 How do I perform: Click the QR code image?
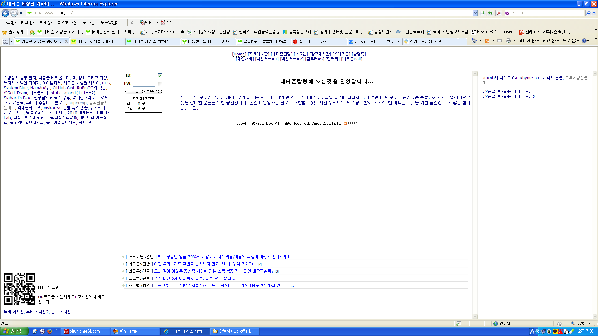pos(19,289)
